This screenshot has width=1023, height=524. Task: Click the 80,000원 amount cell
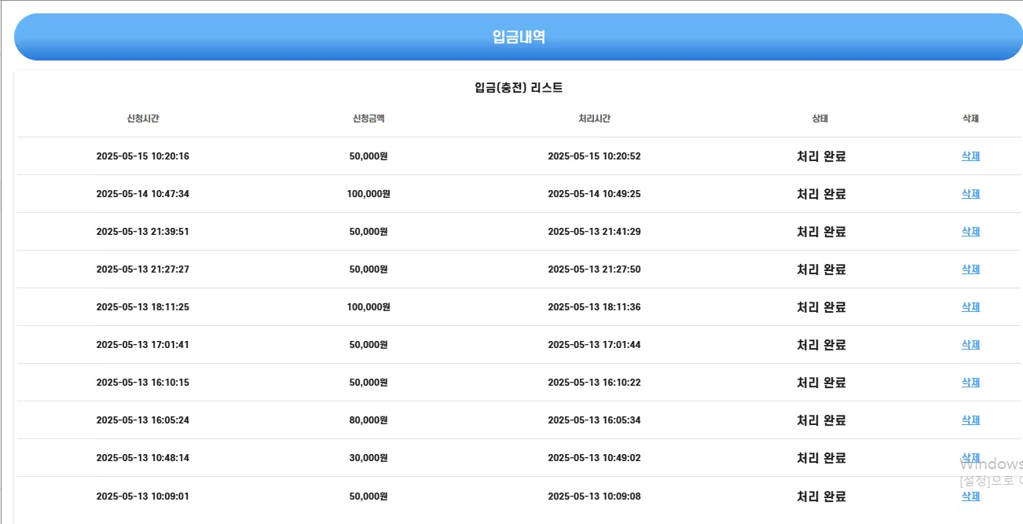[368, 420]
